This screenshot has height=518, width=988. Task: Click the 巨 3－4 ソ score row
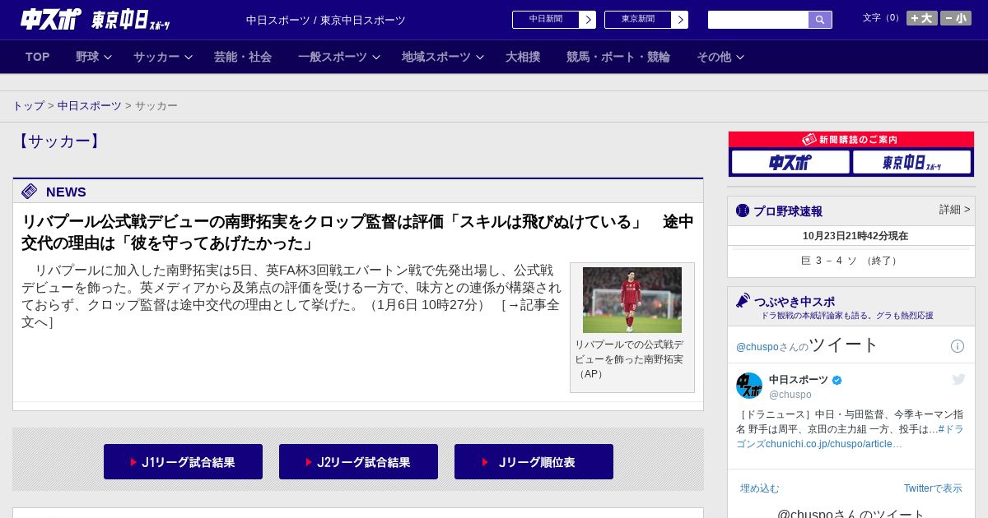tap(851, 261)
